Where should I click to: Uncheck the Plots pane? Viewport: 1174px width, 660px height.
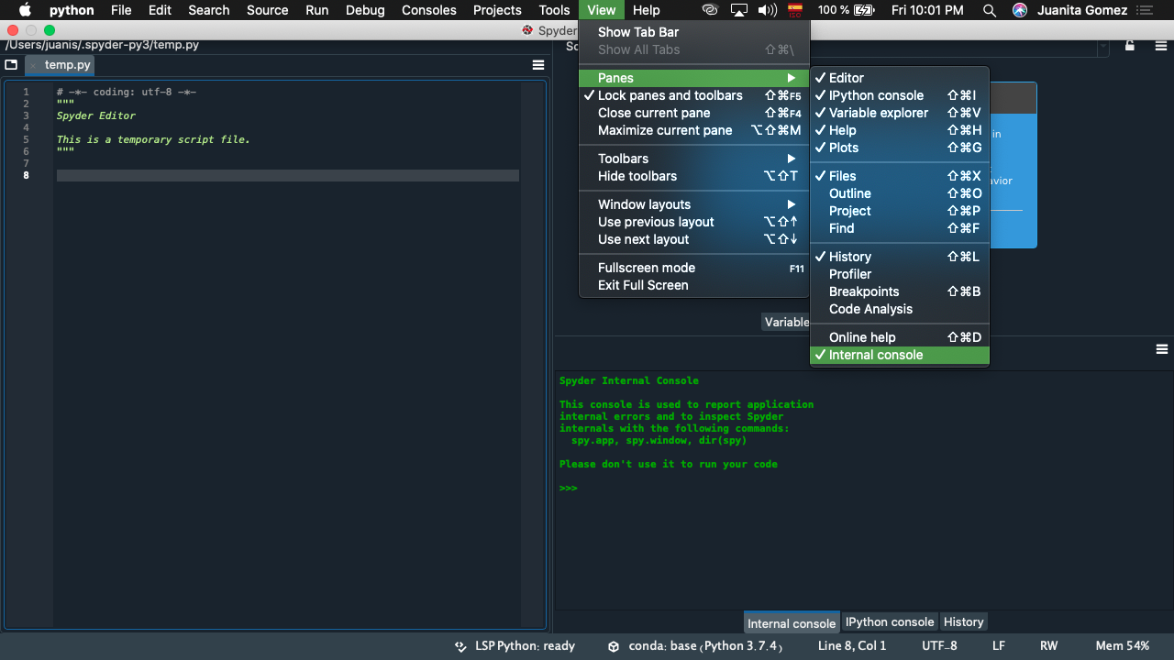coord(900,148)
